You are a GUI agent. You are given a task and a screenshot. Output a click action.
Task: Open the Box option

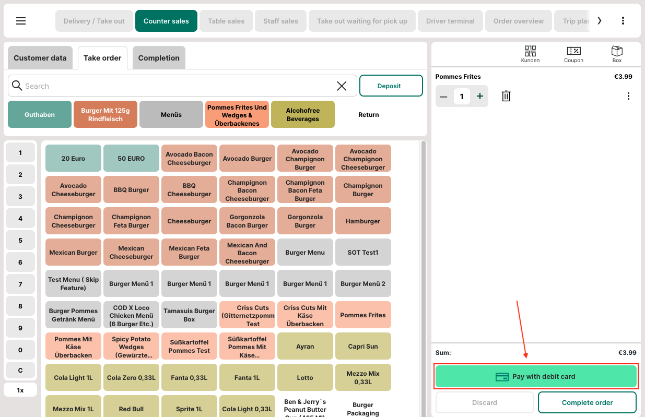(x=617, y=54)
